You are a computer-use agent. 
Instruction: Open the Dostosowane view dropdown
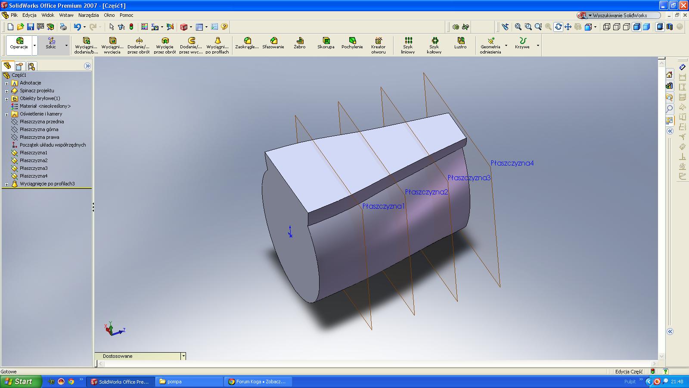point(183,356)
